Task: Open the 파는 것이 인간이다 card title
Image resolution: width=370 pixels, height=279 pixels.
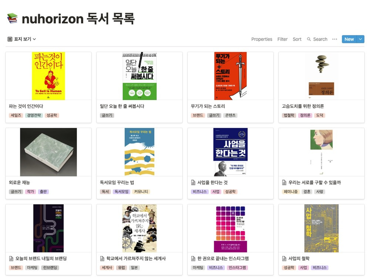Action: click(x=26, y=106)
